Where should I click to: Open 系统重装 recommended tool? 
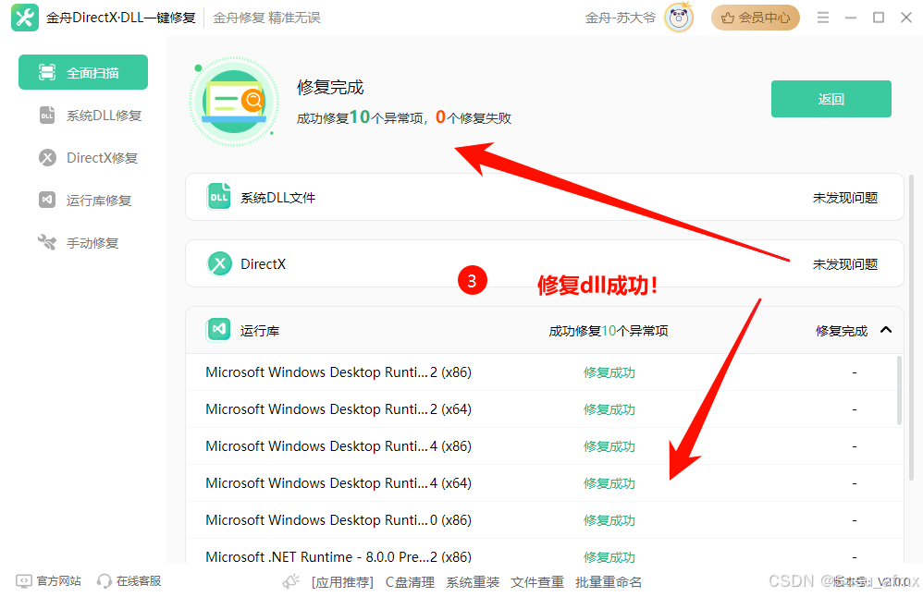click(x=473, y=582)
